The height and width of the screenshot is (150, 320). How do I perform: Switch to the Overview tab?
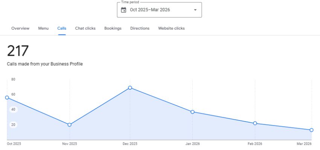pyautogui.click(x=20, y=28)
